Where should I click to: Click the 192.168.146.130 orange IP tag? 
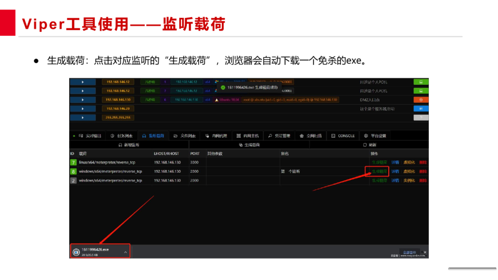tap(118, 99)
